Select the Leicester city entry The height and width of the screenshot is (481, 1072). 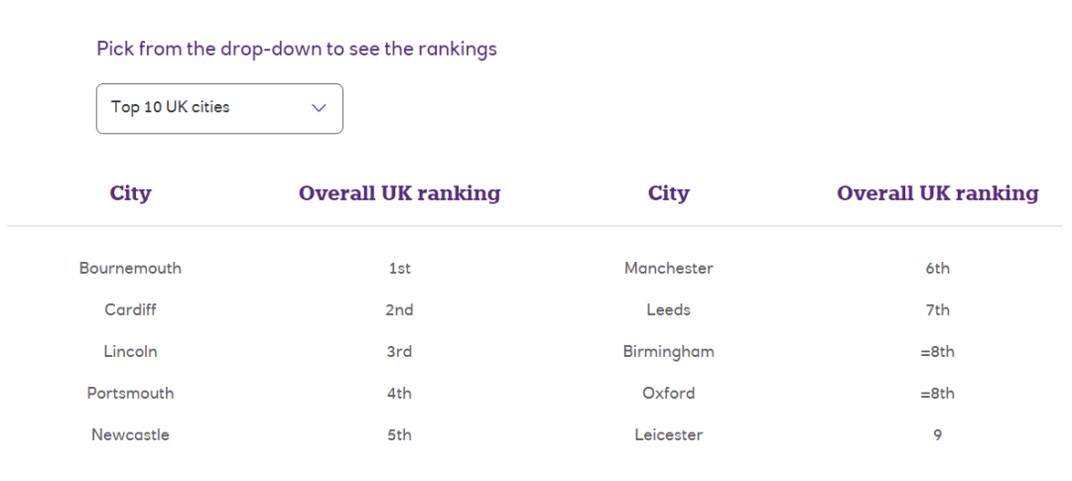tap(669, 434)
